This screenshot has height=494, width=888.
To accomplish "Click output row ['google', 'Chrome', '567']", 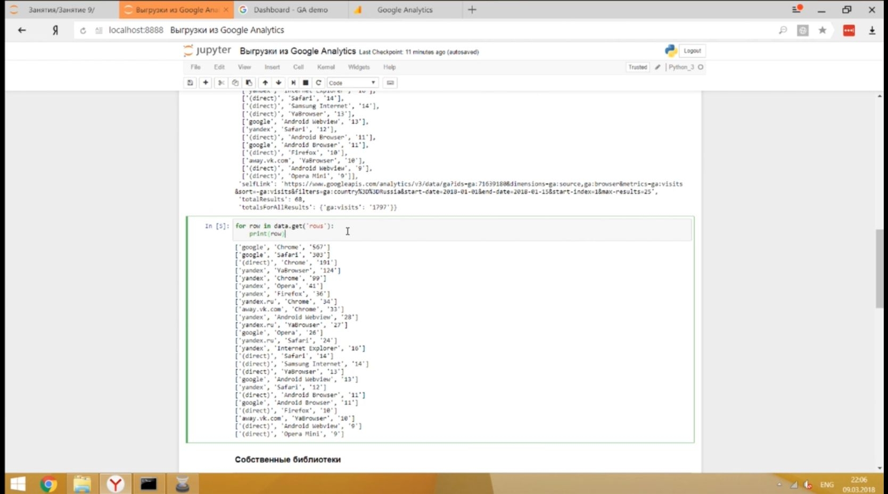I will (283, 247).
